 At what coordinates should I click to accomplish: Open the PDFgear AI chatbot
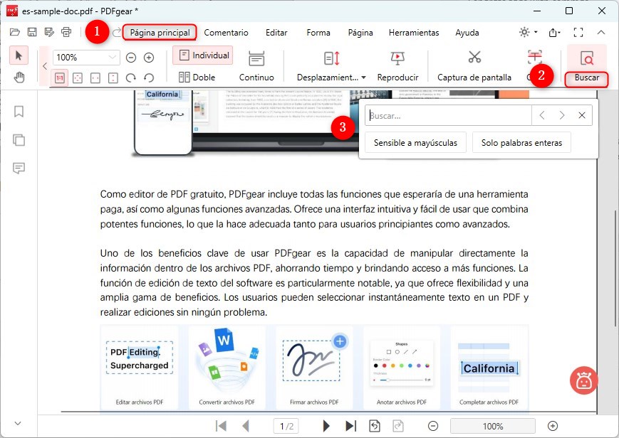(583, 381)
